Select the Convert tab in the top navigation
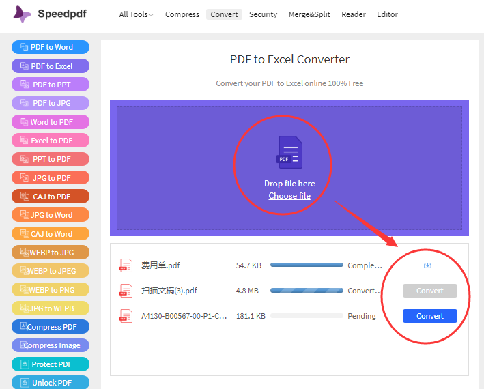Viewport: 484px width, 389px height. tap(224, 14)
